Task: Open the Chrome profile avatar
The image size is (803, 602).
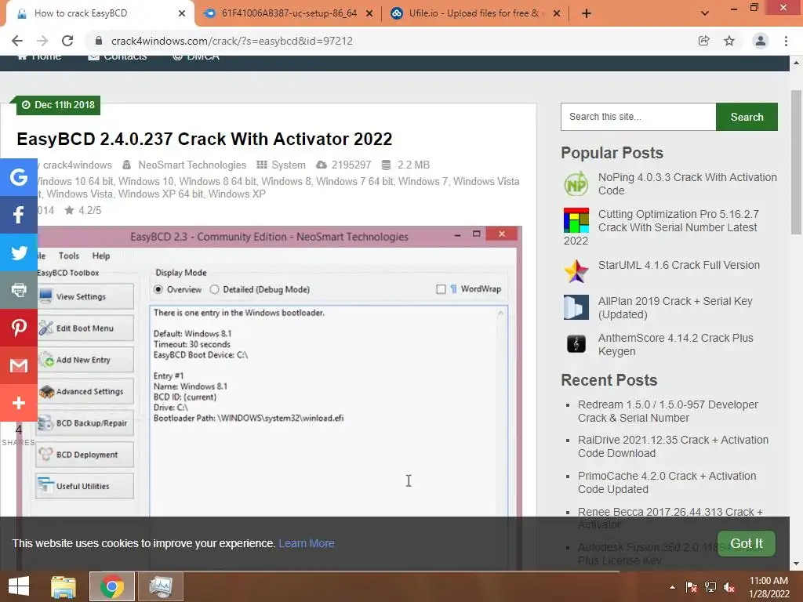Action: [761, 41]
